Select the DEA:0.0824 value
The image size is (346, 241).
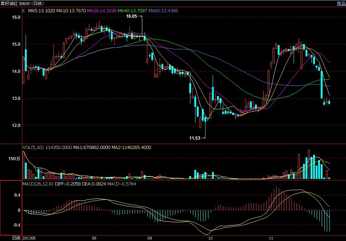click(94, 184)
